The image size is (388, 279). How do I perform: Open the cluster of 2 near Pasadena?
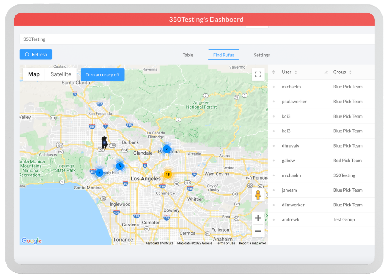(x=167, y=149)
